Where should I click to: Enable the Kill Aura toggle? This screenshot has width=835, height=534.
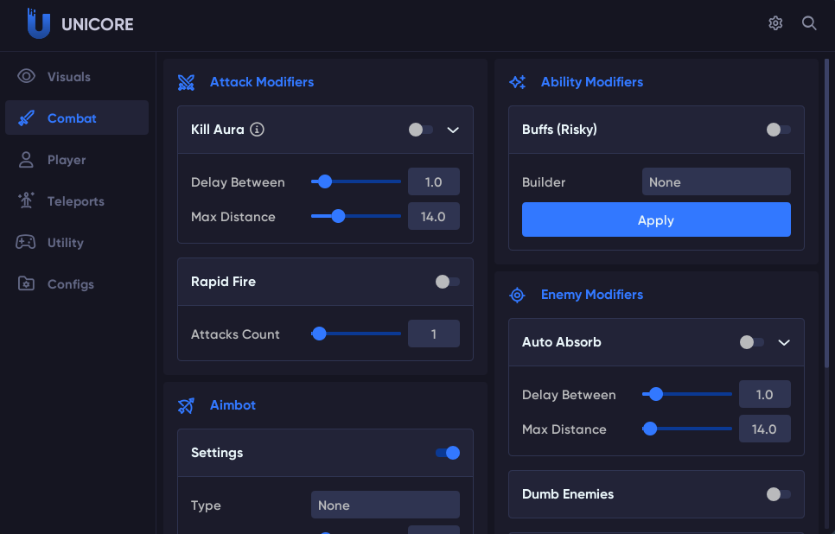[x=421, y=130]
